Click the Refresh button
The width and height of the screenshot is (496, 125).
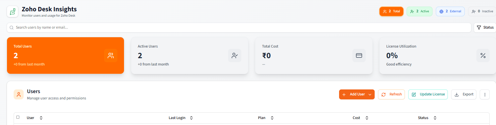(391, 94)
